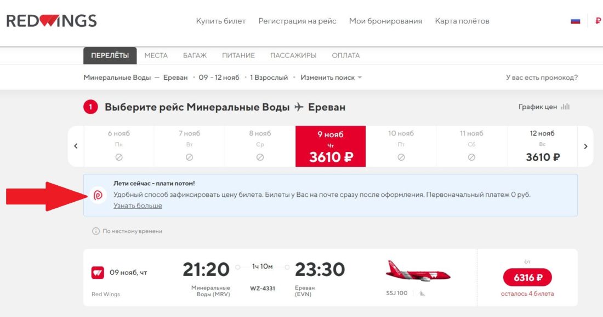Switch to the МЕСТА tab
The width and height of the screenshot is (603, 317).
[156, 55]
